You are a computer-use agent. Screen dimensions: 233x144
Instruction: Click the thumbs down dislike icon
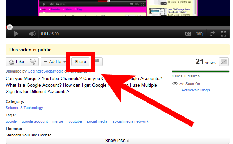pyautogui.click(x=33, y=62)
